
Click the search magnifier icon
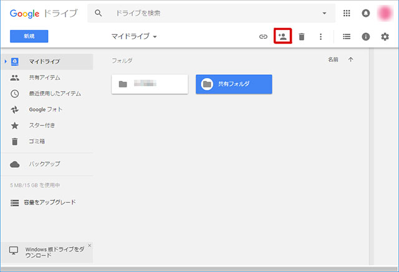(99, 13)
